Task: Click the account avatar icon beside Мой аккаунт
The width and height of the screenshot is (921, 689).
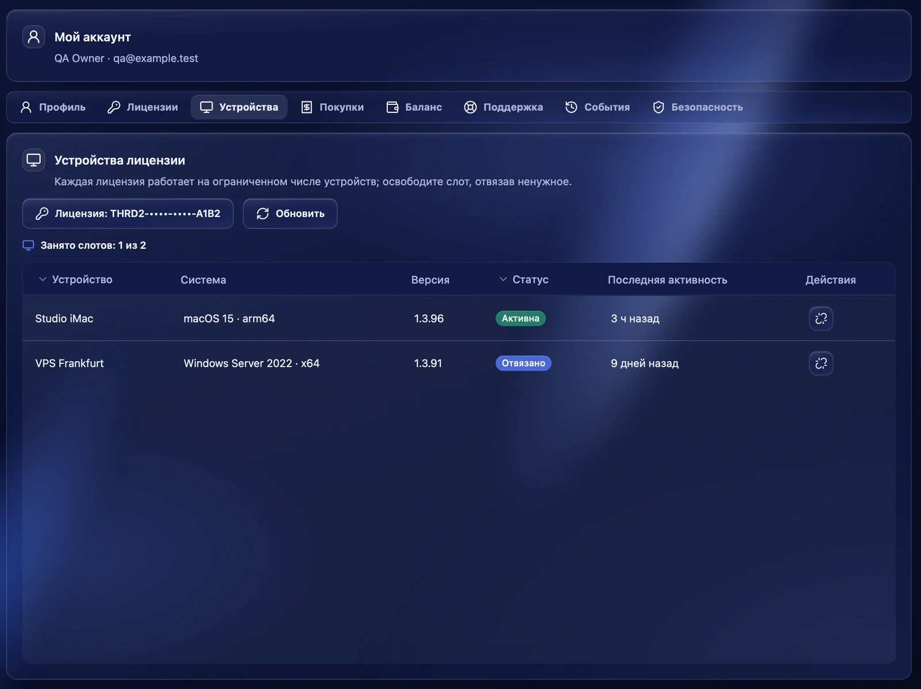Action: [x=33, y=37]
